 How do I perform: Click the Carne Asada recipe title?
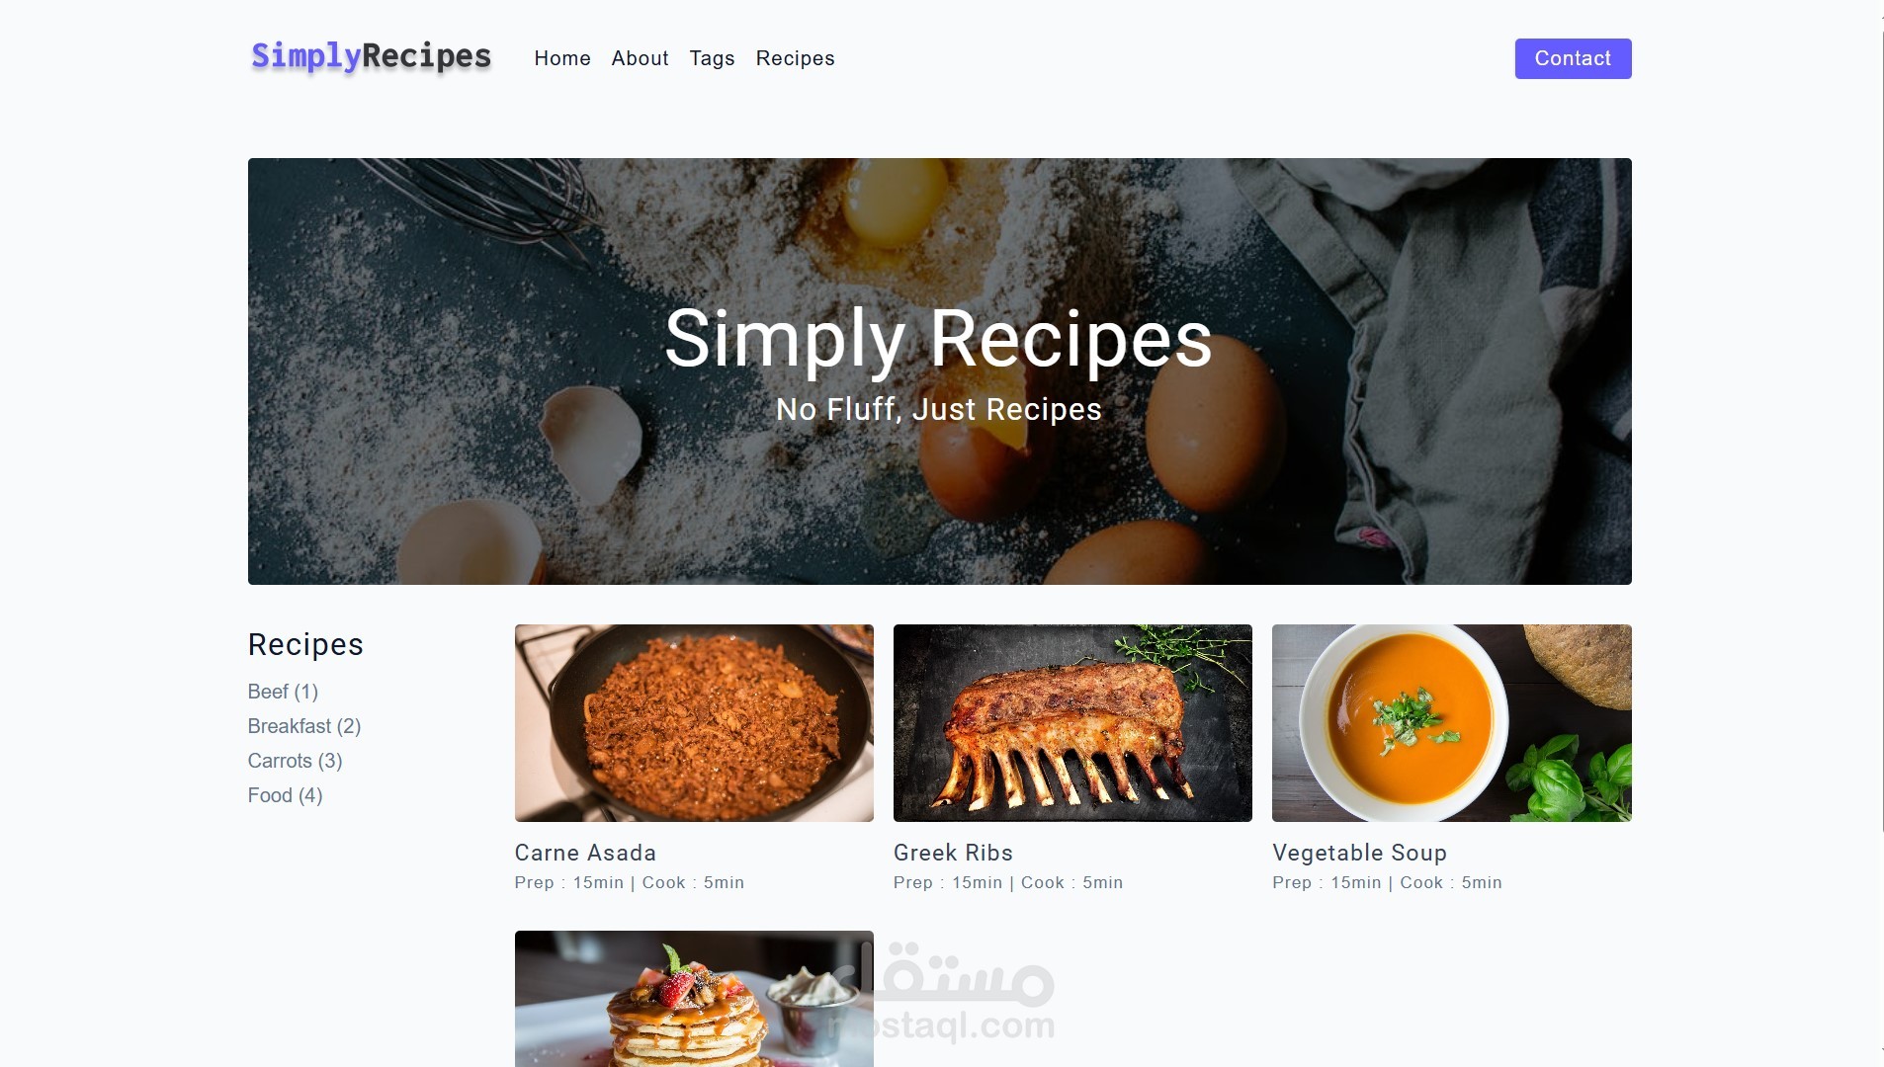pos(585,853)
